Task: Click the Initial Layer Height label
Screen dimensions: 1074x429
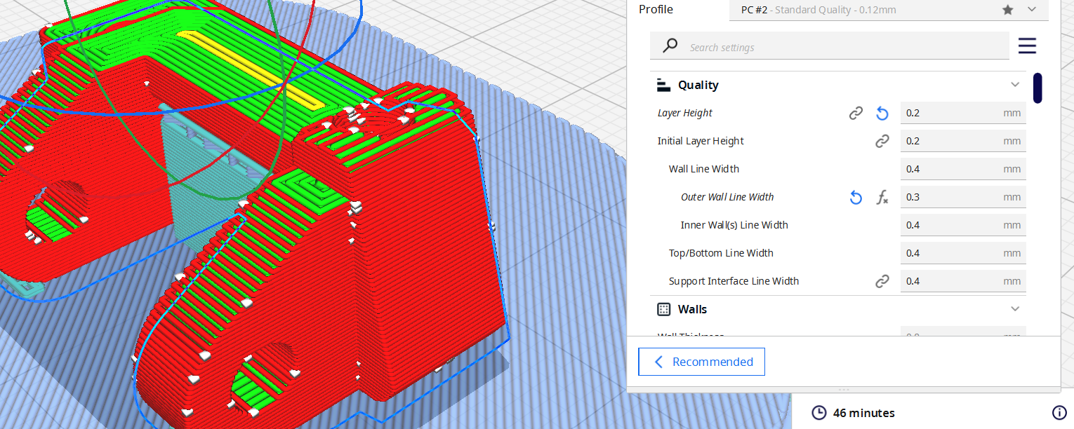Action: click(x=701, y=141)
